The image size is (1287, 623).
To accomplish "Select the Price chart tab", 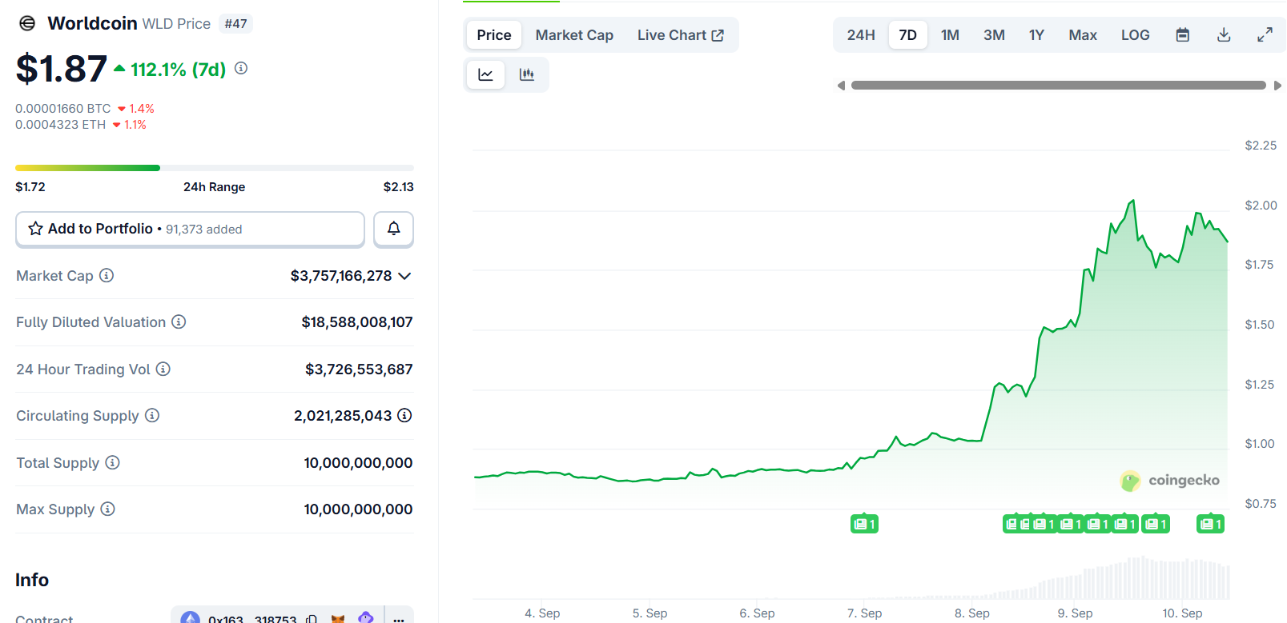I will pyautogui.click(x=494, y=35).
